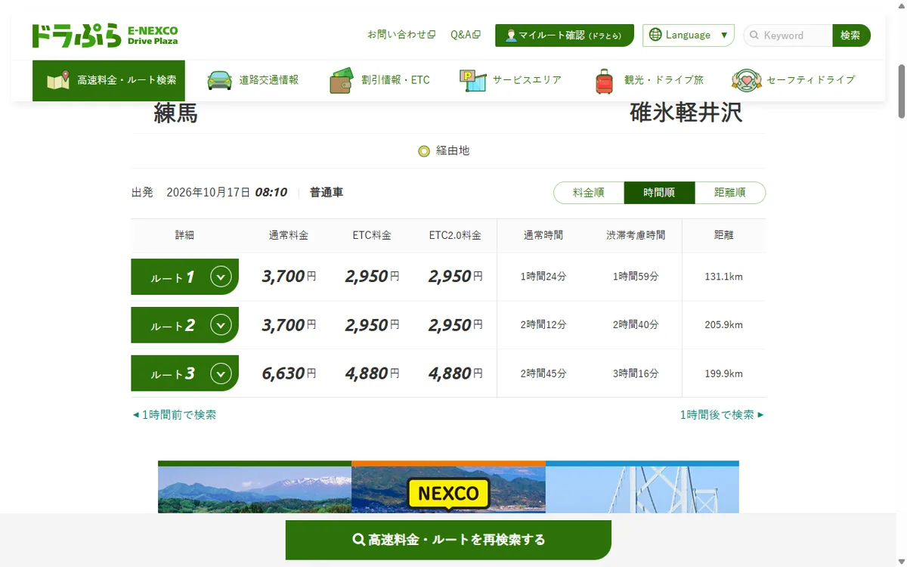Viewport: 907px width, 567px height.
Task: Expand route 2 details chevron
Action: click(x=221, y=325)
